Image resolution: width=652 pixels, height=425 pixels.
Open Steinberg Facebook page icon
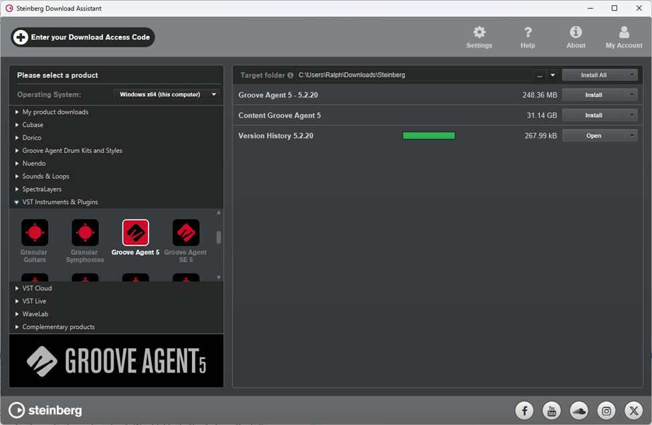pyautogui.click(x=524, y=411)
